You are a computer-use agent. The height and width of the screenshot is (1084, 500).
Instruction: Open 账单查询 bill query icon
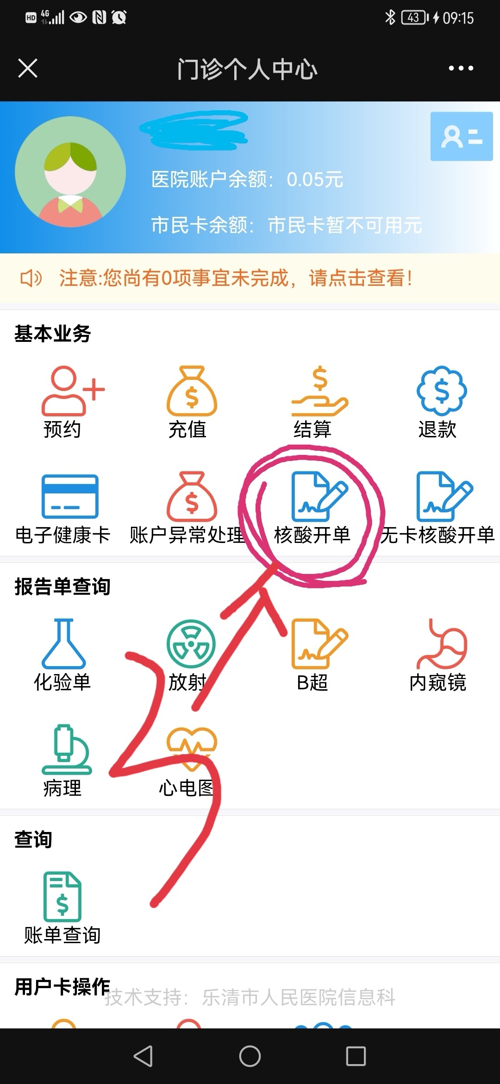coord(62,896)
